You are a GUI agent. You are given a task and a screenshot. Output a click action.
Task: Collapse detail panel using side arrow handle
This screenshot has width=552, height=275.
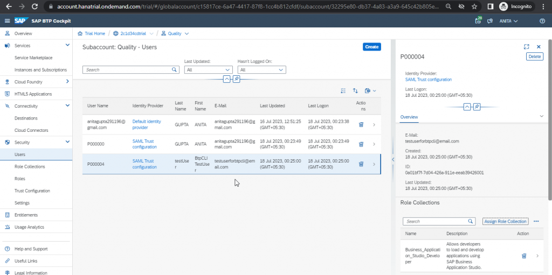point(393,159)
